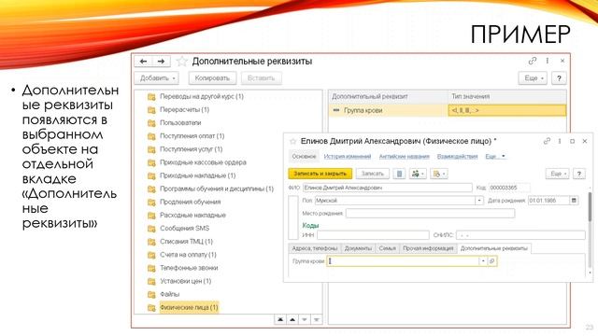Click the ФИО input field

pos(388,188)
